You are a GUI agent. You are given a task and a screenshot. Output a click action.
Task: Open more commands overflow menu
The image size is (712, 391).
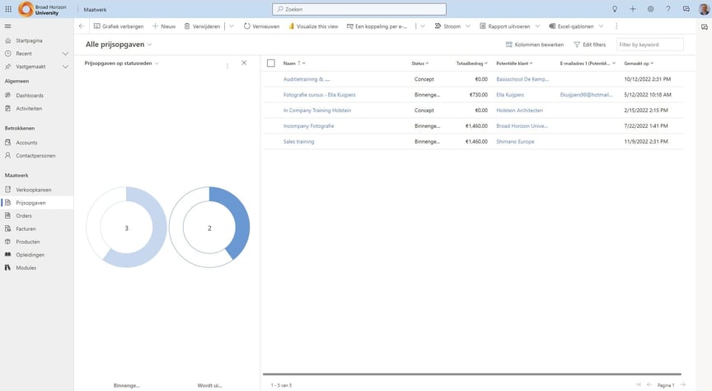click(x=616, y=26)
